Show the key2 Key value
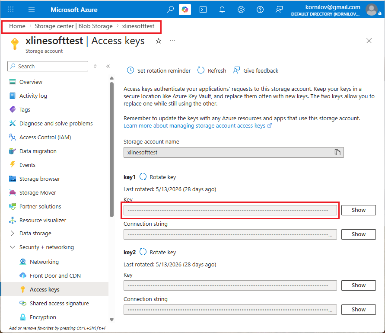 click(x=359, y=285)
